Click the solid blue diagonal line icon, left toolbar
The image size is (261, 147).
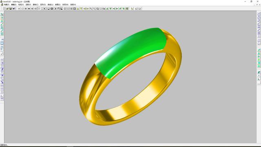pyautogui.click(x=2, y=82)
